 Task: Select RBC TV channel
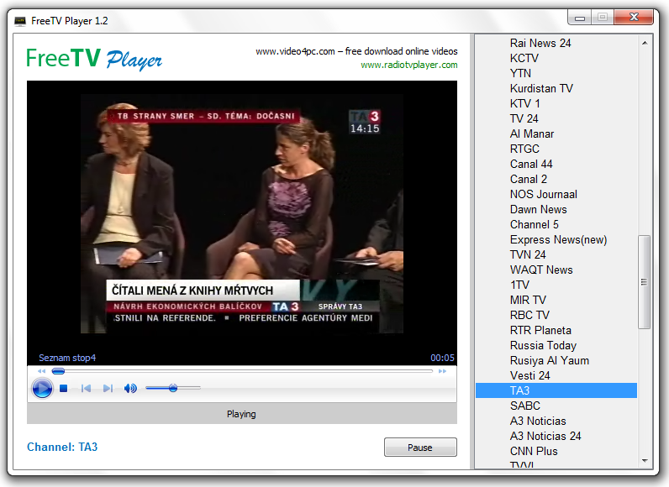[x=556, y=316]
